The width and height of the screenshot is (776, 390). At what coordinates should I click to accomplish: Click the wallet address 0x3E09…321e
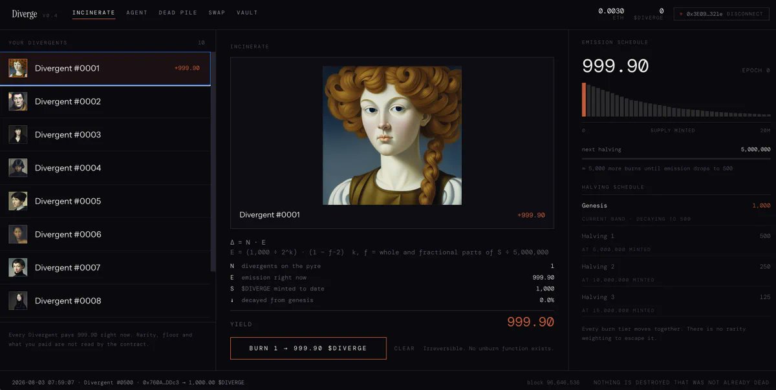click(705, 14)
